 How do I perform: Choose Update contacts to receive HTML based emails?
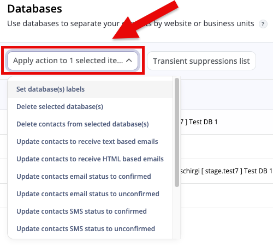coord(90,159)
